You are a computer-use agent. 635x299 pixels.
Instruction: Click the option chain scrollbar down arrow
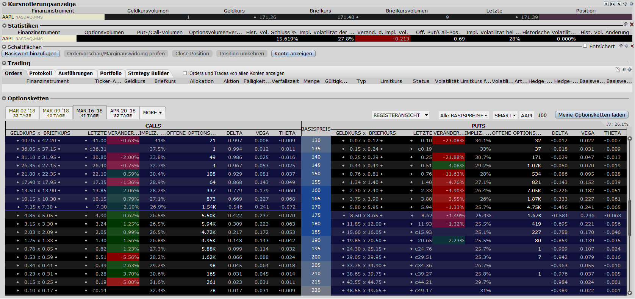coord(630,293)
